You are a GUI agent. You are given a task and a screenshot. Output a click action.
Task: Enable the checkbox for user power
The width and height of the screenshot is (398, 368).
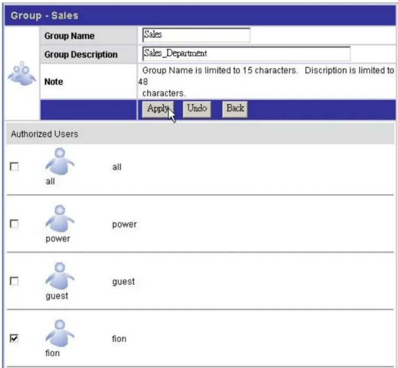(x=14, y=224)
